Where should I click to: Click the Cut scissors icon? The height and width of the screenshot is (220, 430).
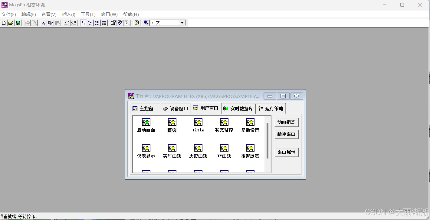[x=44, y=23]
